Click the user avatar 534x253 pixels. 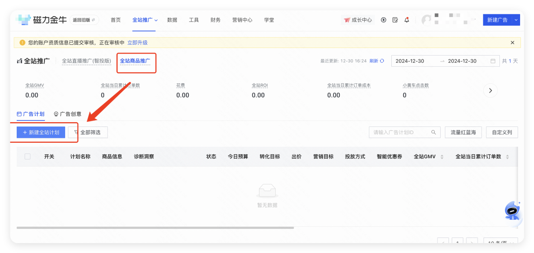click(x=426, y=20)
